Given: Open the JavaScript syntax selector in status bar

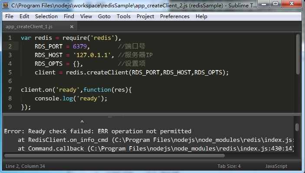Looking at the screenshot, I should click(x=276, y=166).
